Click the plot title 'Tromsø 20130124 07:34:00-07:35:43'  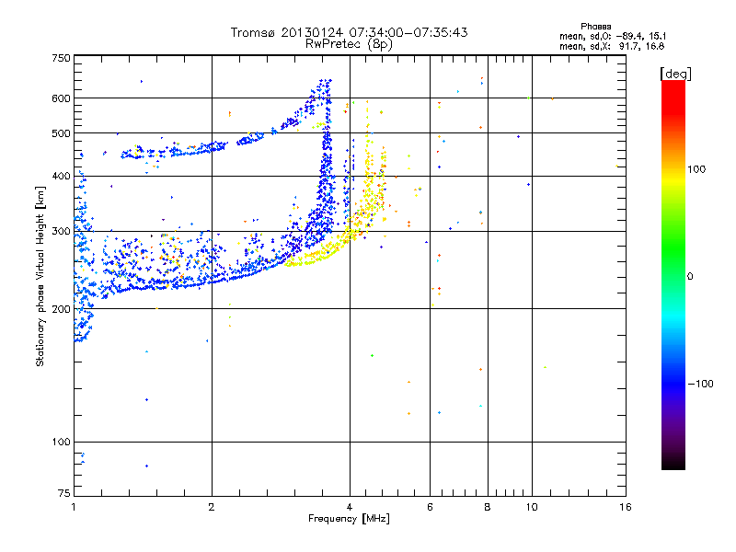click(x=349, y=32)
